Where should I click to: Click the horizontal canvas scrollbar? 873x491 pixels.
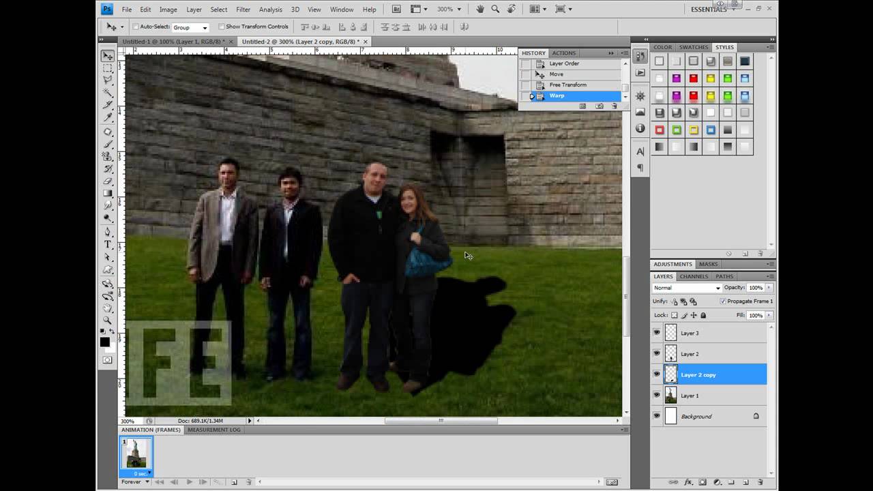441,421
